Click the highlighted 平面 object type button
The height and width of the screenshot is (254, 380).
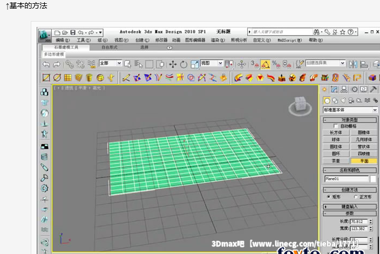click(364, 161)
